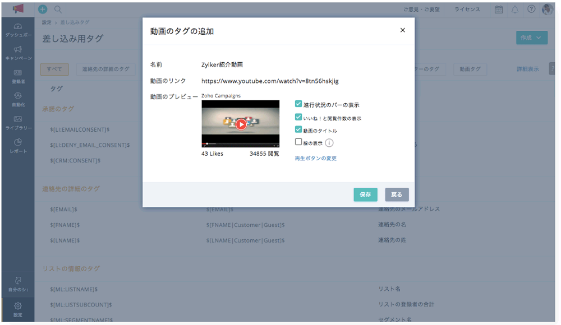Click the $[CRM:CONSENT]$ tag
The width and height of the screenshot is (561, 325).
tap(75, 160)
